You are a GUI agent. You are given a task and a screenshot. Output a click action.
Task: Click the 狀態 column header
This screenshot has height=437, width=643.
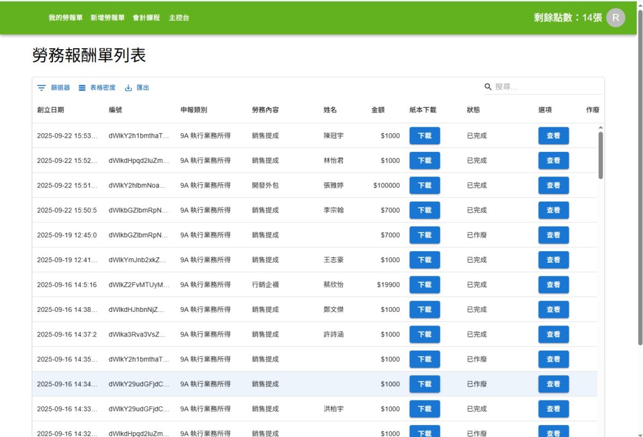coord(473,110)
